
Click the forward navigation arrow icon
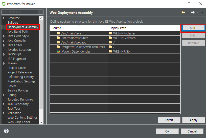[x=193, y=12]
